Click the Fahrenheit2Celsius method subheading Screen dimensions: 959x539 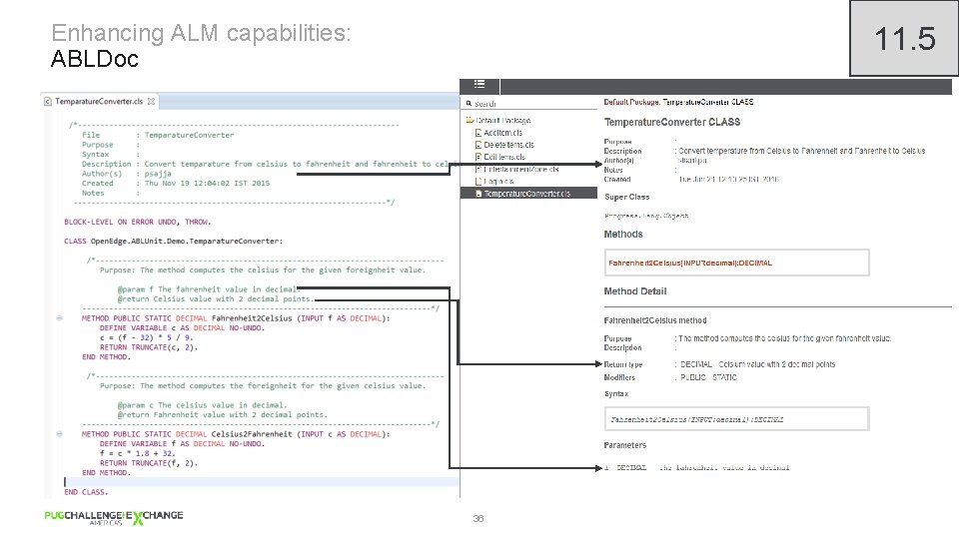[x=655, y=320]
